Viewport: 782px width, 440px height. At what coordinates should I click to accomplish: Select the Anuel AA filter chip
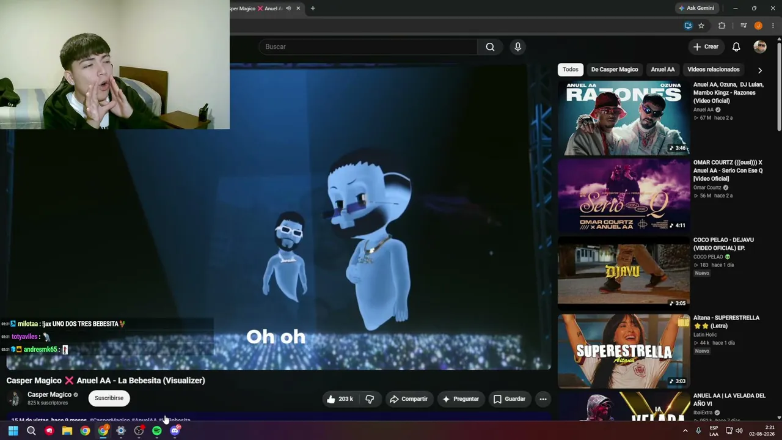point(663,70)
